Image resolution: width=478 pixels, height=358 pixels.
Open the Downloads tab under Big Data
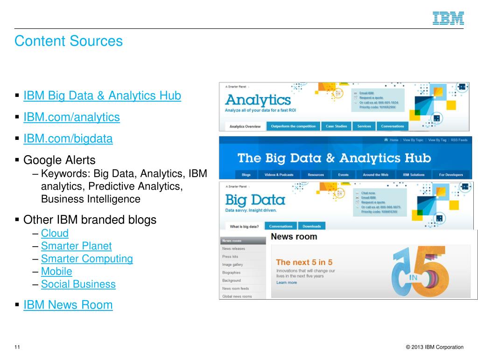[x=311, y=226]
